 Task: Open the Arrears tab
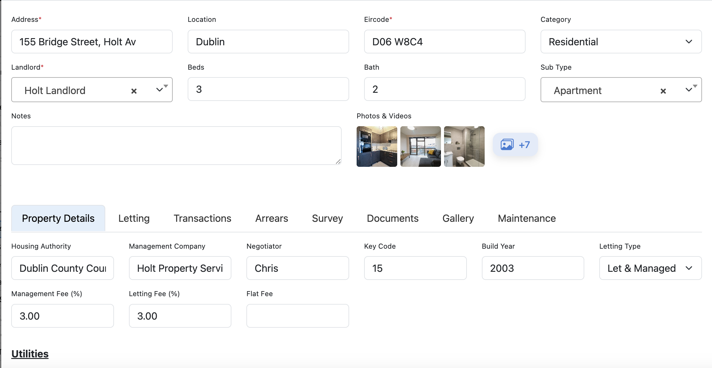[271, 218]
